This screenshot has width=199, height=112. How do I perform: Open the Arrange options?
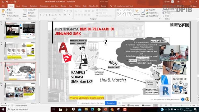[x=137, y=13]
